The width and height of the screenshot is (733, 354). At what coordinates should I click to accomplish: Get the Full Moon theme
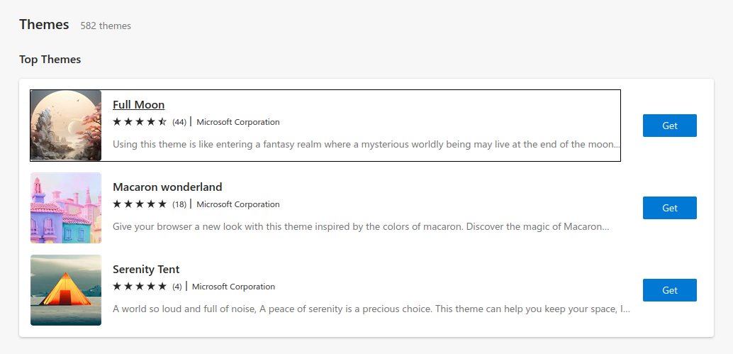click(669, 126)
